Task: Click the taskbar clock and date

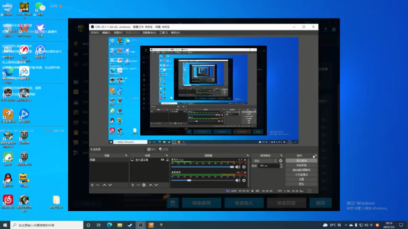Action: coord(389,225)
